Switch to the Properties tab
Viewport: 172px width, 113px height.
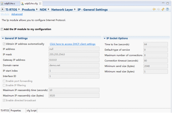click(x=16, y=110)
